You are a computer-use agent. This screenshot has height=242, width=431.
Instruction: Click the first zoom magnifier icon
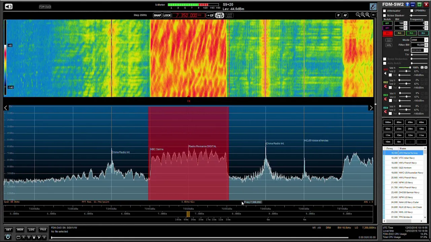(x=358, y=15)
